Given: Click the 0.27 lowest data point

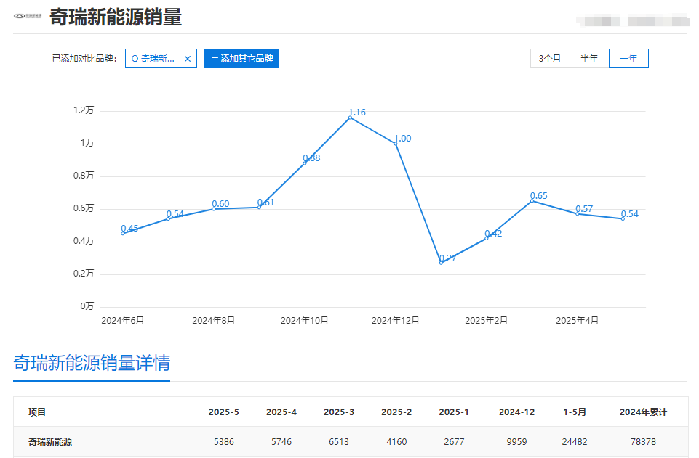Looking at the screenshot, I should 441,263.
